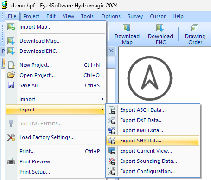Select Print... menu entry
211x180 pixels.
[x=55, y=151]
